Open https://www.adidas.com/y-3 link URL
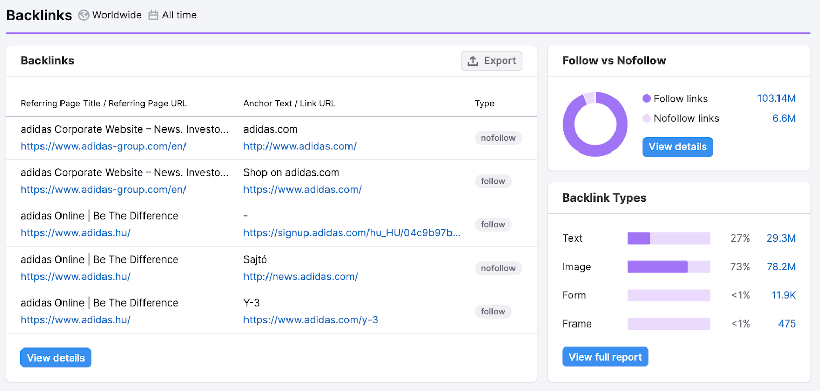 [x=311, y=320]
